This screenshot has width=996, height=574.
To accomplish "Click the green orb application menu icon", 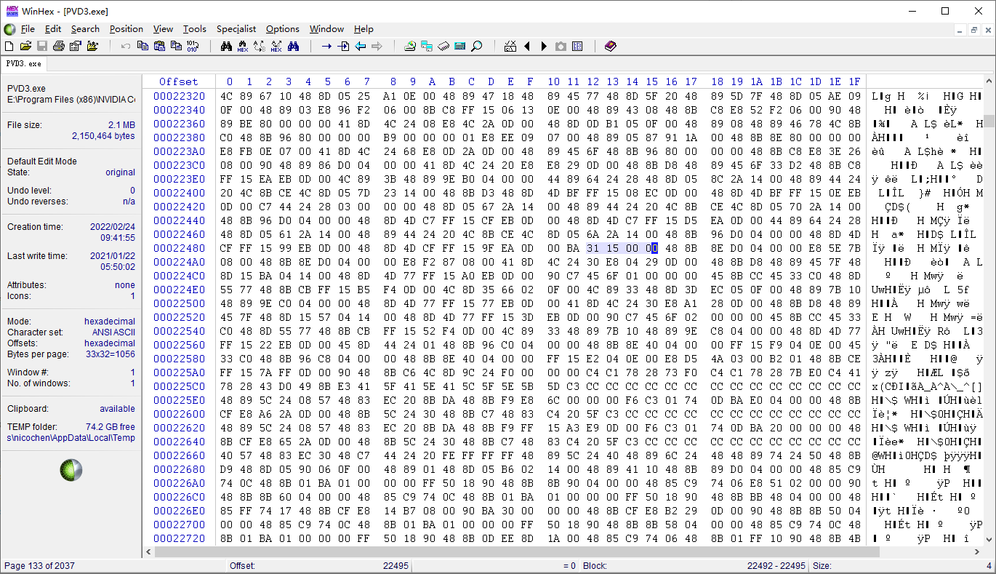I will pos(9,29).
